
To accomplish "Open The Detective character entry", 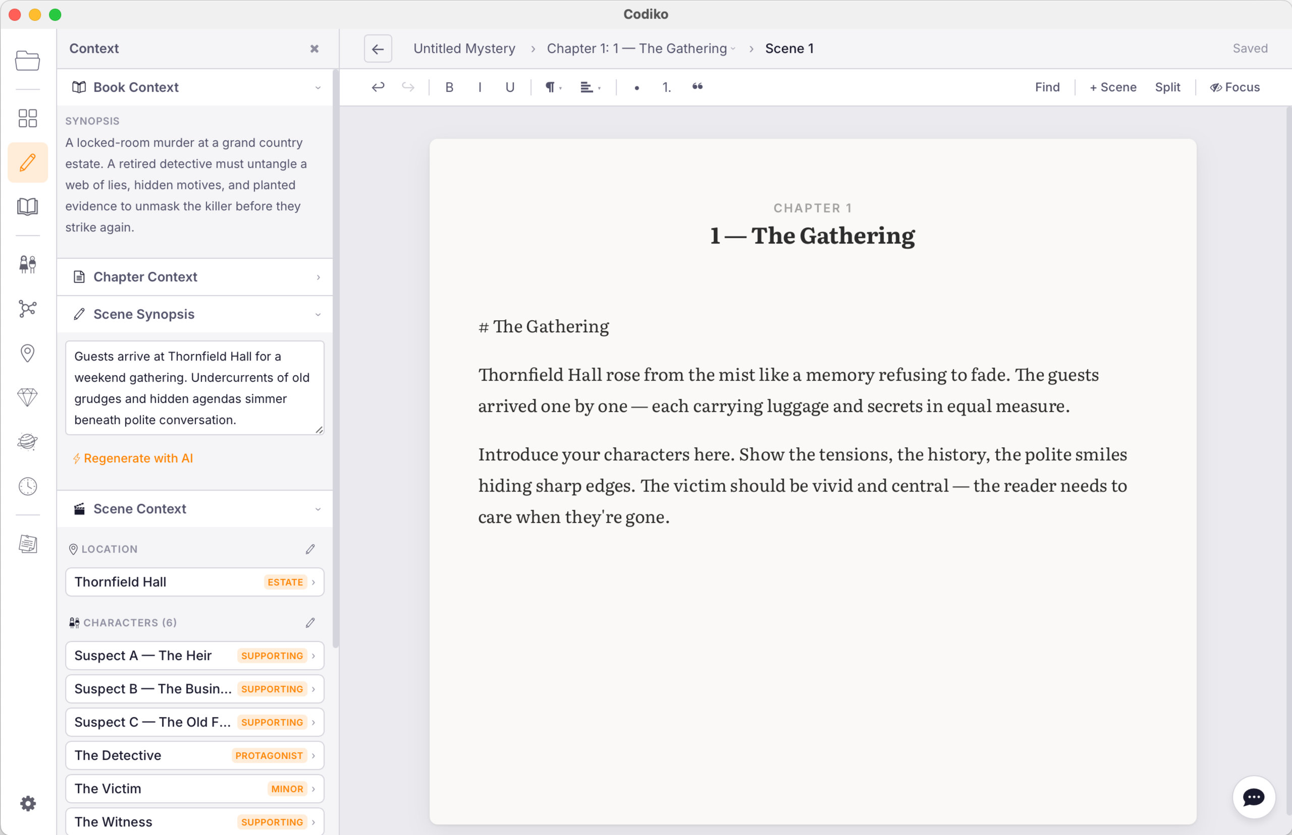I will click(x=194, y=755).
